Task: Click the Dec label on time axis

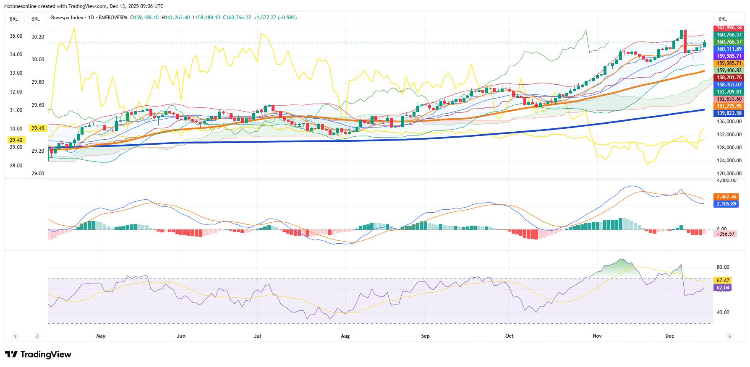Action: [669, 336]
